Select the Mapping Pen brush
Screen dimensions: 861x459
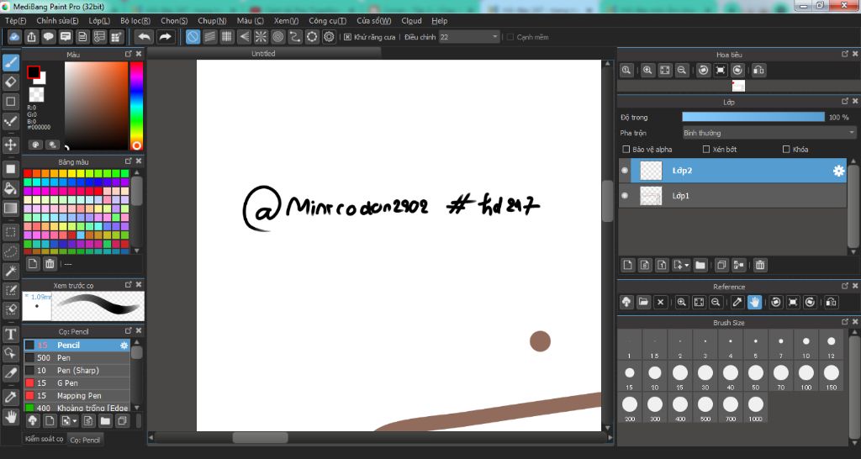click(x=77, y=396)
